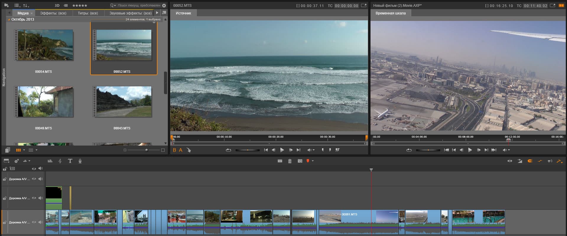Toggle lock on the middle A/V track
The height and width of the screenshot is (236, 567).
pyautogui.click(x=5, y=198)
